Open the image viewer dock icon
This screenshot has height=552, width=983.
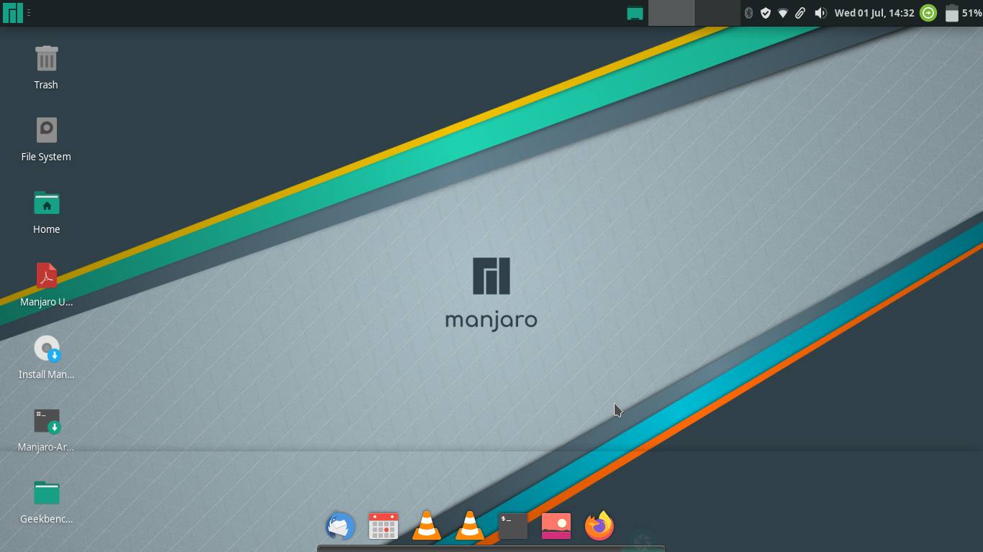556,525
